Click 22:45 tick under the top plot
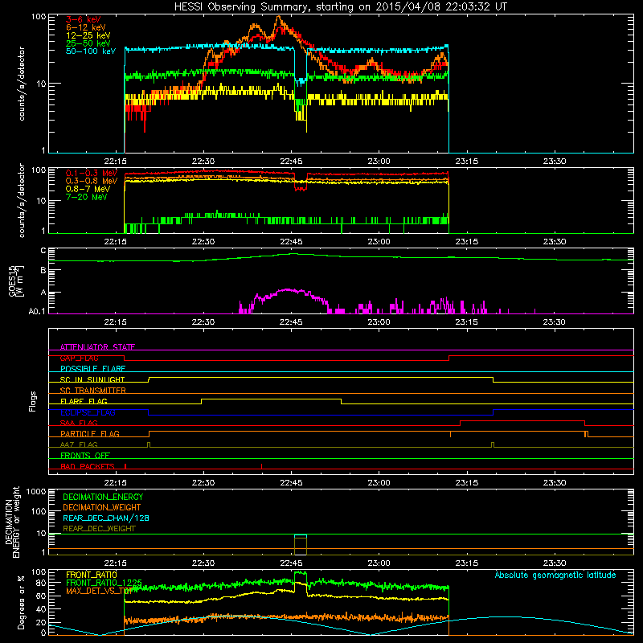 click(x=291, y=162)
